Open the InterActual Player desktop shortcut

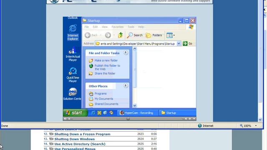(73, 55)
